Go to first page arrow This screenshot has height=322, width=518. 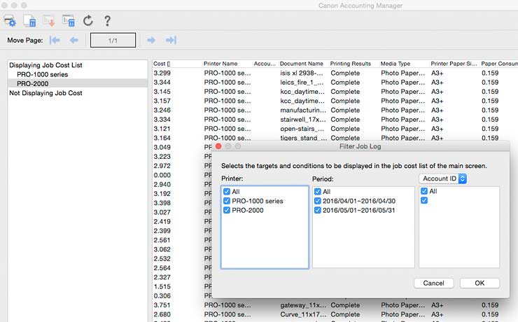coord(55,41)
